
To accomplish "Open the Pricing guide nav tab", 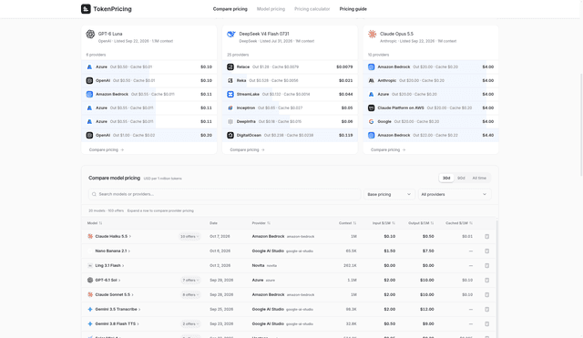I will (x=353, y=9).
